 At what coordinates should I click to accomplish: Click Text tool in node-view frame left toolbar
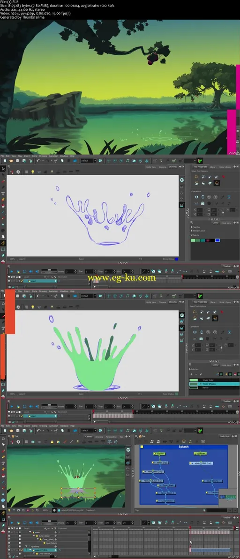tap(3, 463)
